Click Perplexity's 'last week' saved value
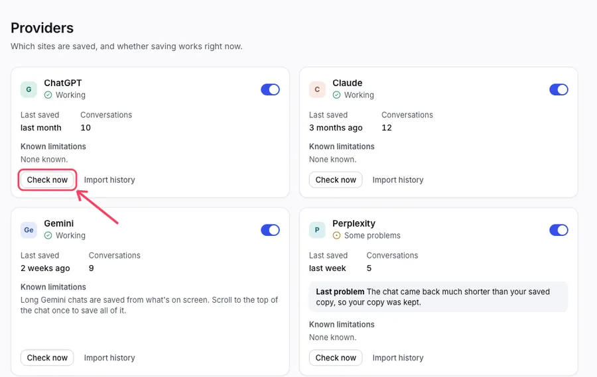Image resolution: width=597 pixels, height=377 pixels. click(x=328, y=268)
